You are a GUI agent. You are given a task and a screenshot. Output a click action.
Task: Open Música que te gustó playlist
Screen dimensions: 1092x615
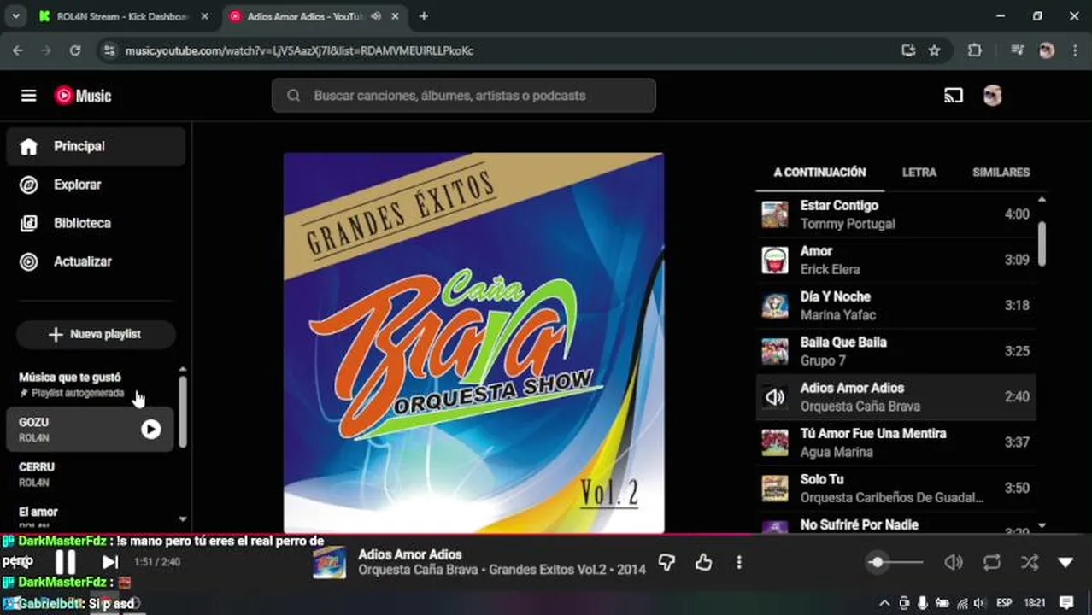pyautogui.click(x=91, y=384)
